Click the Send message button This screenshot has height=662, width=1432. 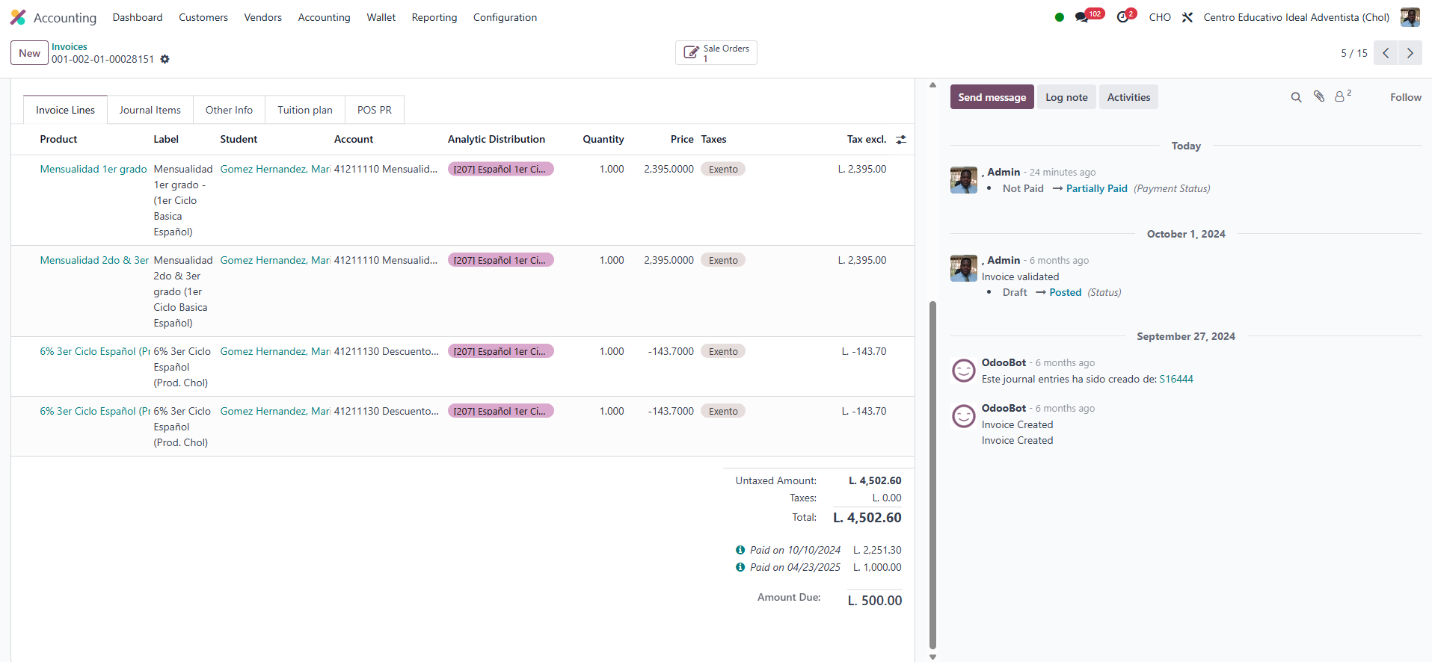pos(992,97)
